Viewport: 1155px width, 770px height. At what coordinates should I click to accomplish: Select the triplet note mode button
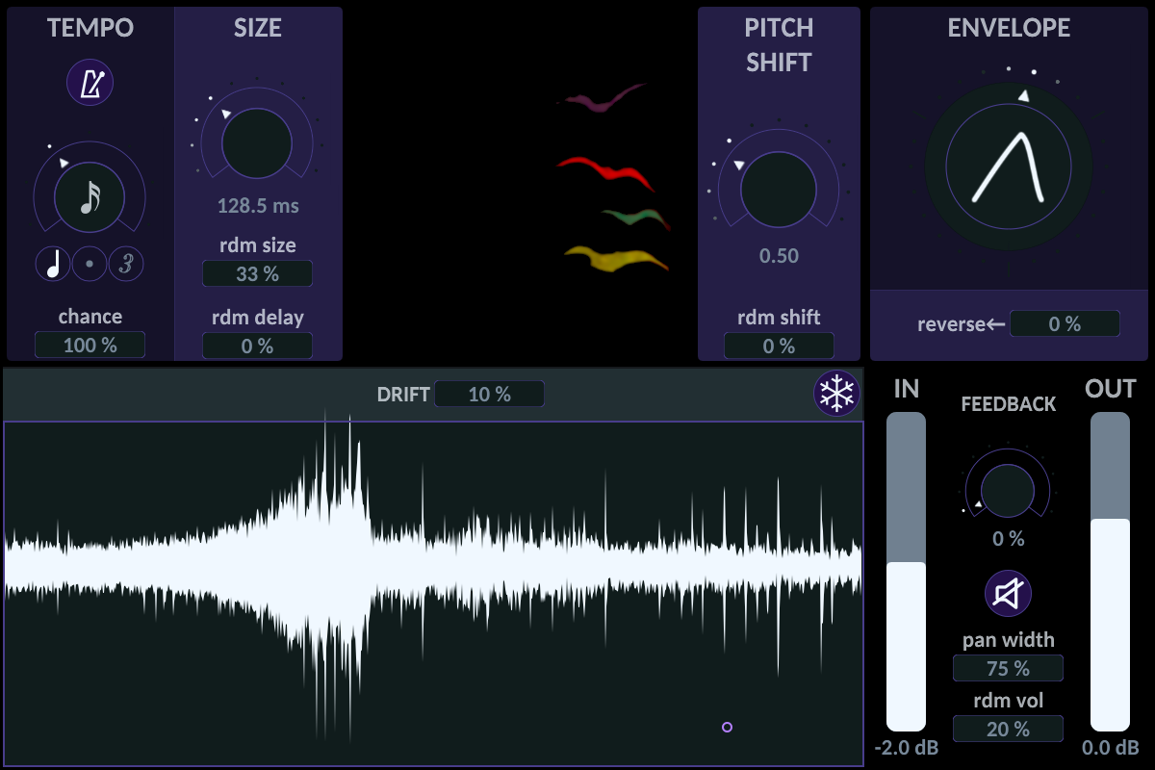[126, 263]
